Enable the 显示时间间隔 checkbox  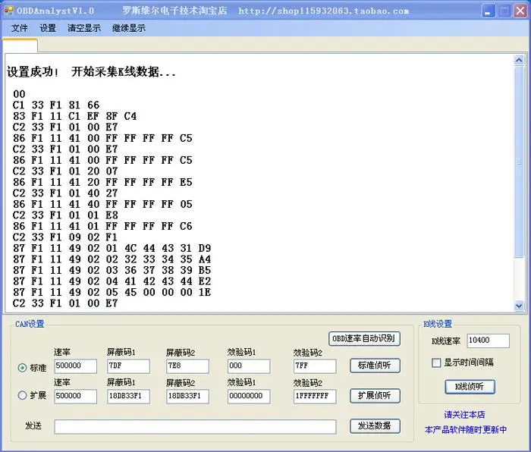point(436,363)
